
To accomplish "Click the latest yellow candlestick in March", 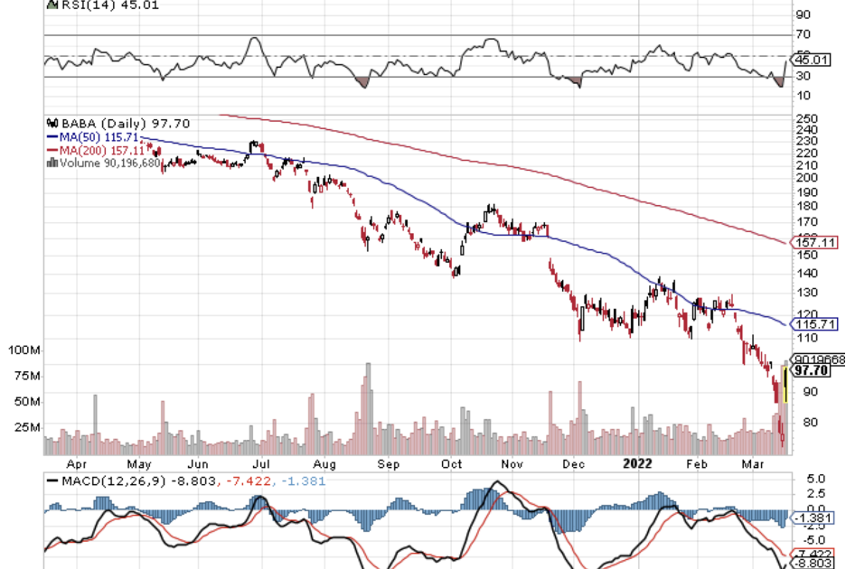I will pyautogui.click(x=785, y=384).
